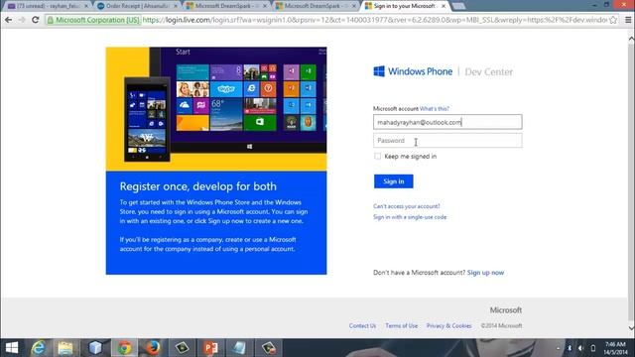
Task: Switch to the '(73 unread)' mail tab
Action: click(48, 6)
